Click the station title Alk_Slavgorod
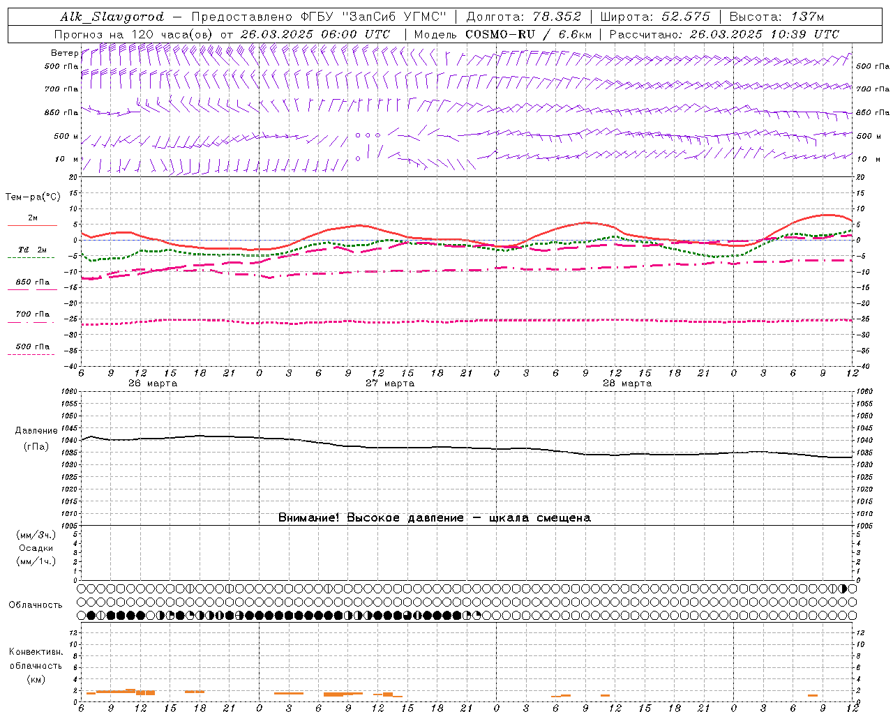This screenshot has width=893, height=714. point(112,17)
